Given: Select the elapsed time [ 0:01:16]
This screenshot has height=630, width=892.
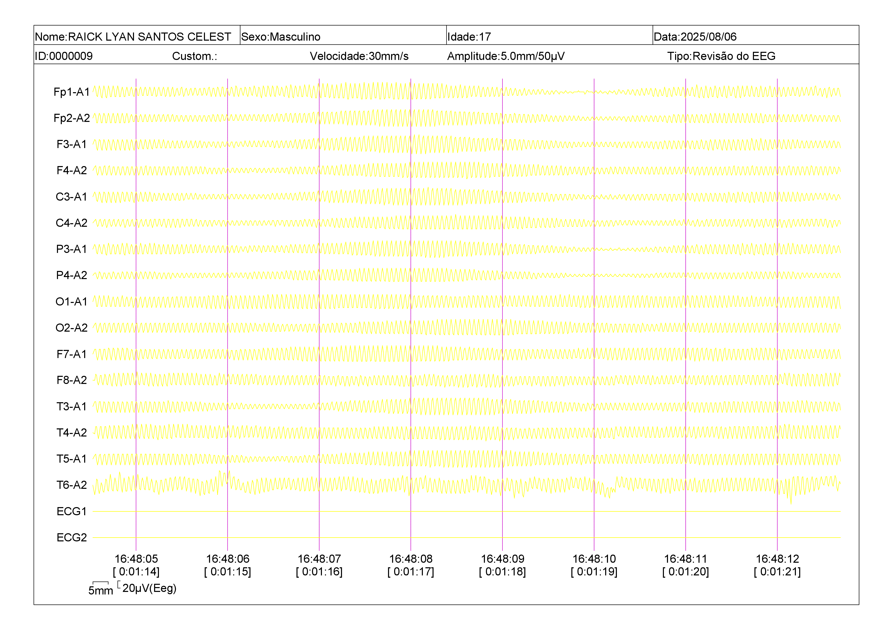Looking at the screenshot, I should tap(319, 571).
